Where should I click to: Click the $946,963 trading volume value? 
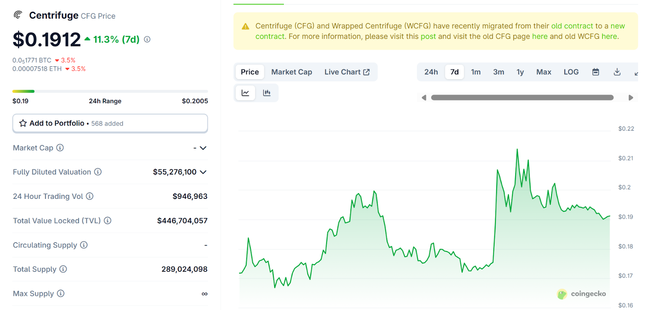(190, 196)
